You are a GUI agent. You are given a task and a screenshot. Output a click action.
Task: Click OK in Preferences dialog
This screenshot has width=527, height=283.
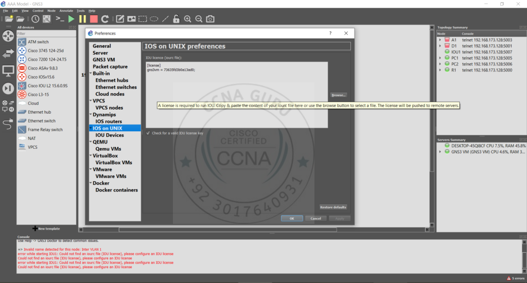(x=292, y=219)
